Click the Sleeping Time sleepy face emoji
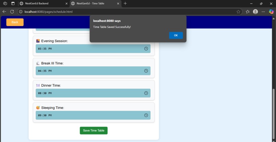Screen dimensions: 276x142 [38, 108]
